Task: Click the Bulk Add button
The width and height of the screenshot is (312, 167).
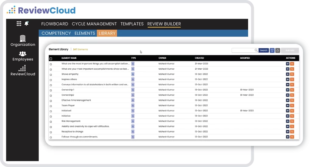Action: [290, 50]
